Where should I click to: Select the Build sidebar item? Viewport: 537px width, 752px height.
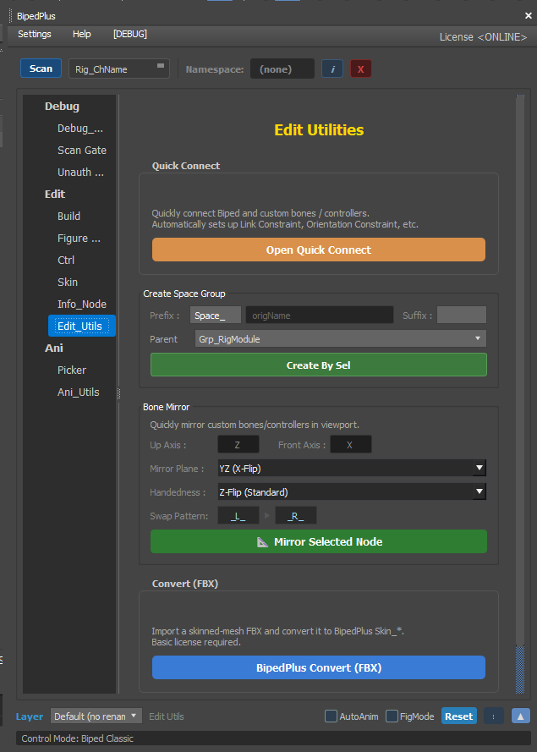(x=69, y=217)
